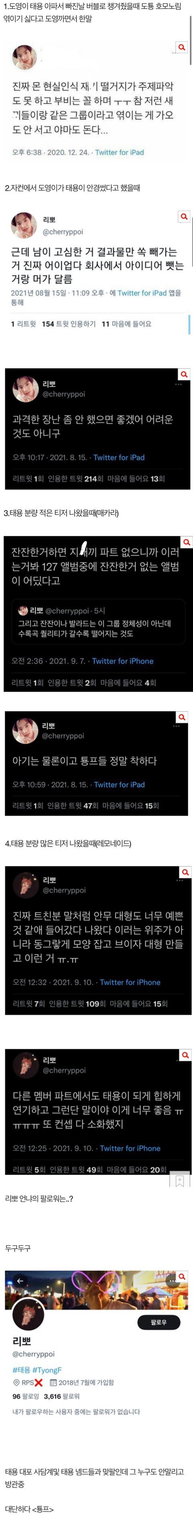Click magnifier on the 과격한 장난 tweet
The image size is (193, 1515).
click(184, 375)
